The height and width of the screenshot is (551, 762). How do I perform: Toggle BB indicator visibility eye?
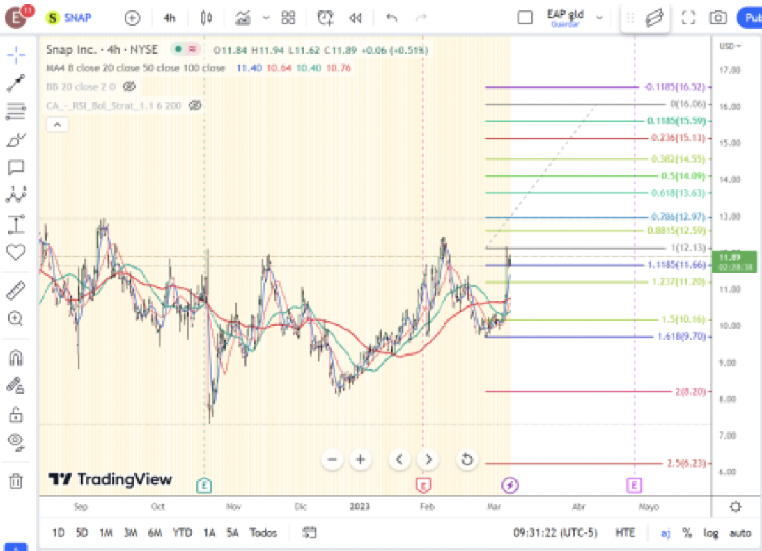coord(129,87)
